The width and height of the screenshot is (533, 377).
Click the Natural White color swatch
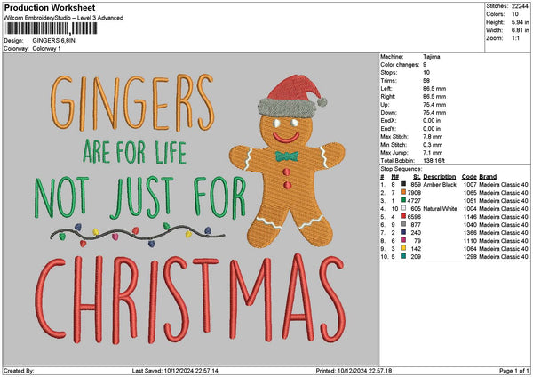click(402, 208)
